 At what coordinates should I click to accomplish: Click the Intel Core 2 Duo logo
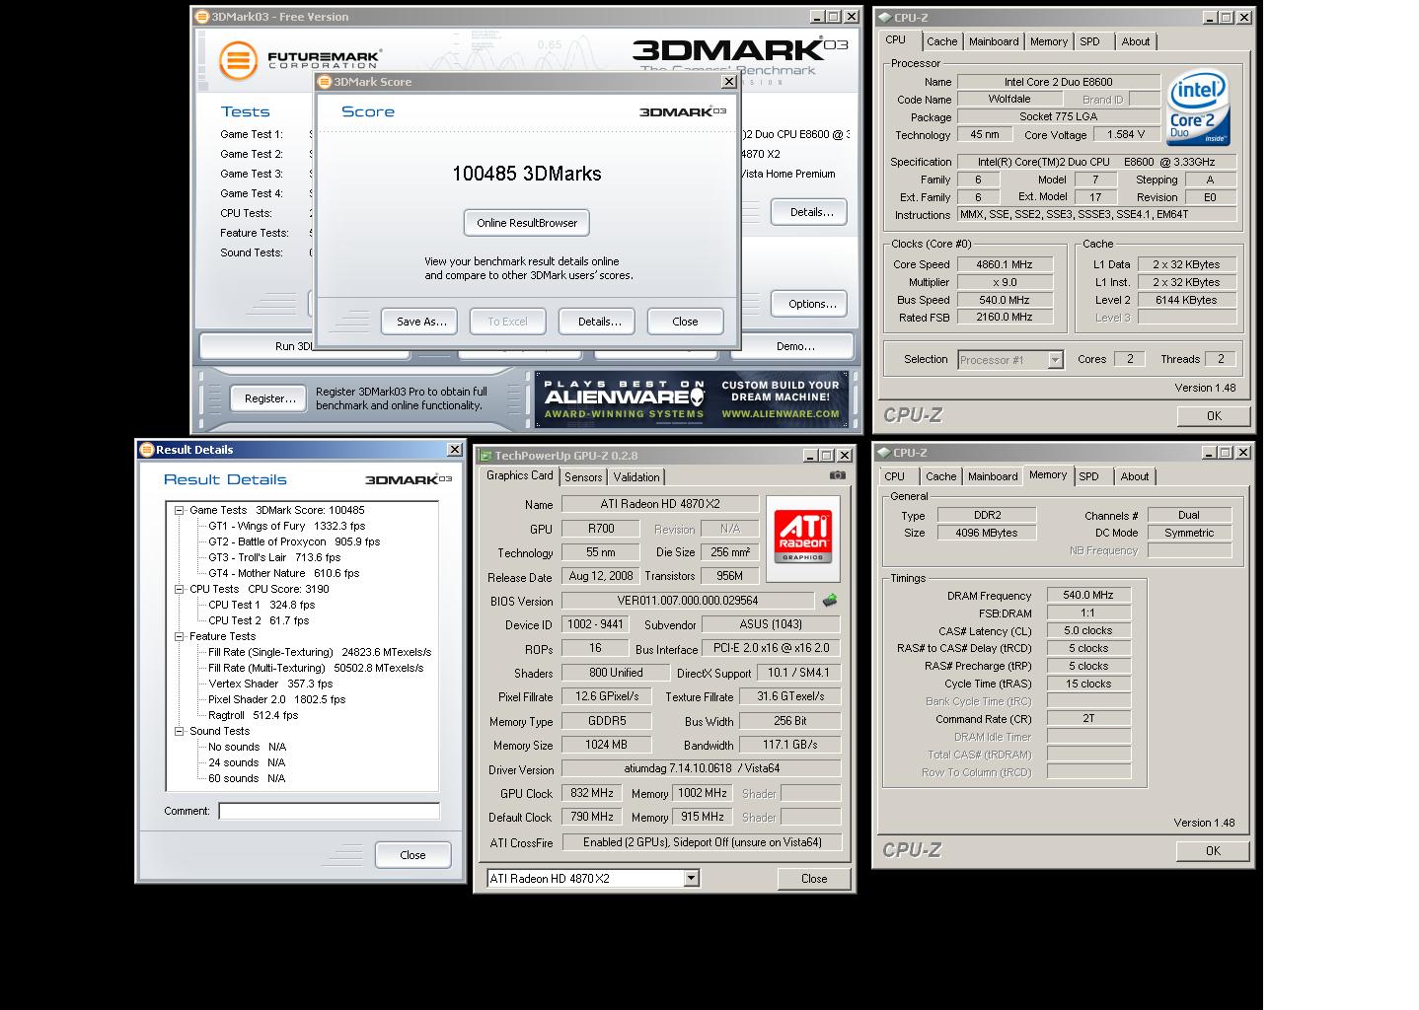1198,107
